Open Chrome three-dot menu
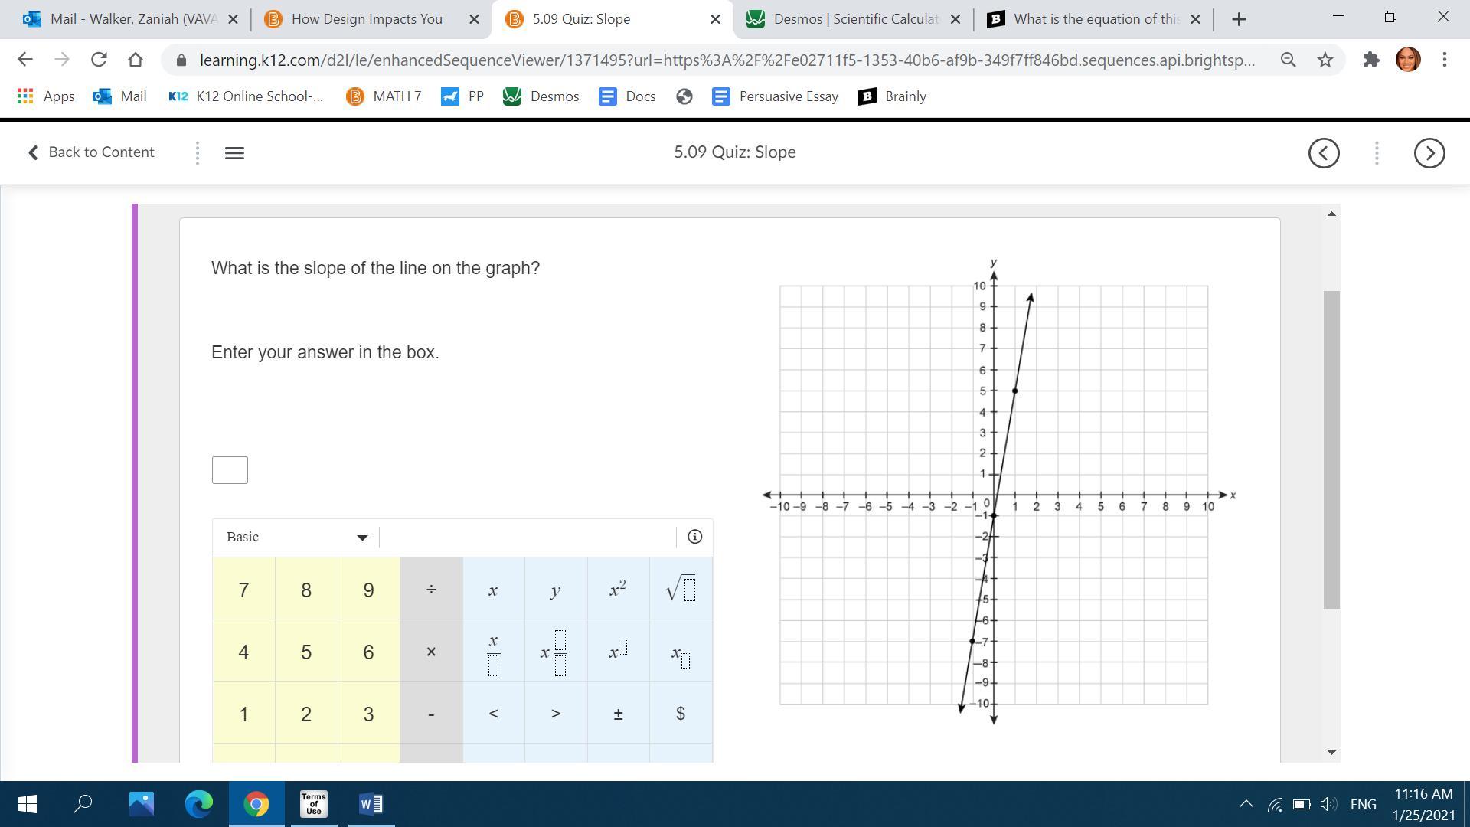 (1444, 60)
